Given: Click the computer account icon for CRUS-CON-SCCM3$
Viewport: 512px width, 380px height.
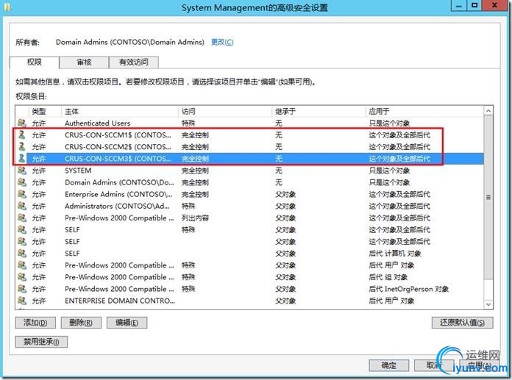Looking at the screenshot, I should tap(22, 159).
